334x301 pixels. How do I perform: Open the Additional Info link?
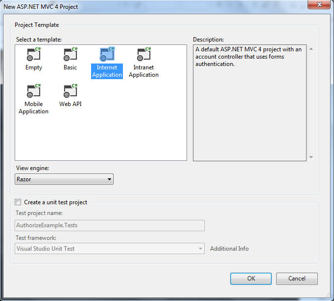229,249
